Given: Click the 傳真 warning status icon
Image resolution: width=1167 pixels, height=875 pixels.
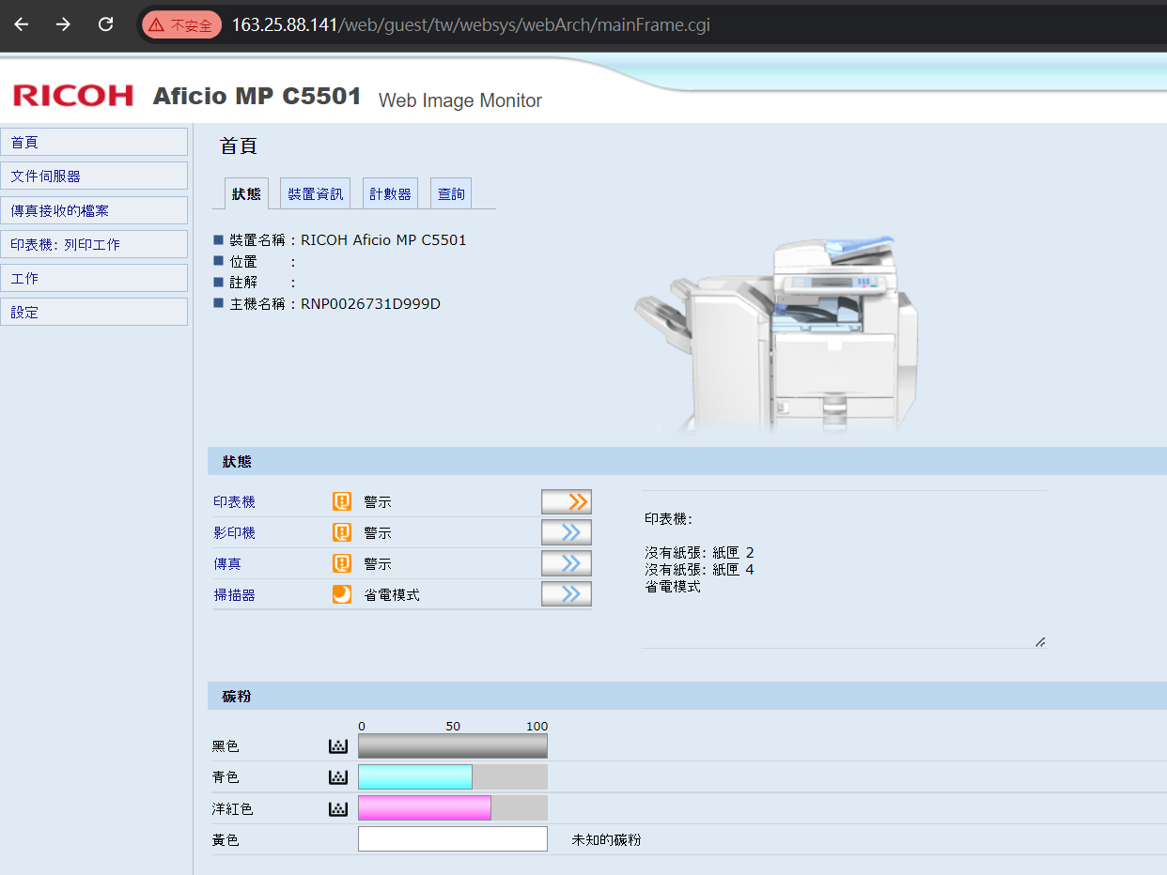Looking at the screenshot, I should 342,564.
